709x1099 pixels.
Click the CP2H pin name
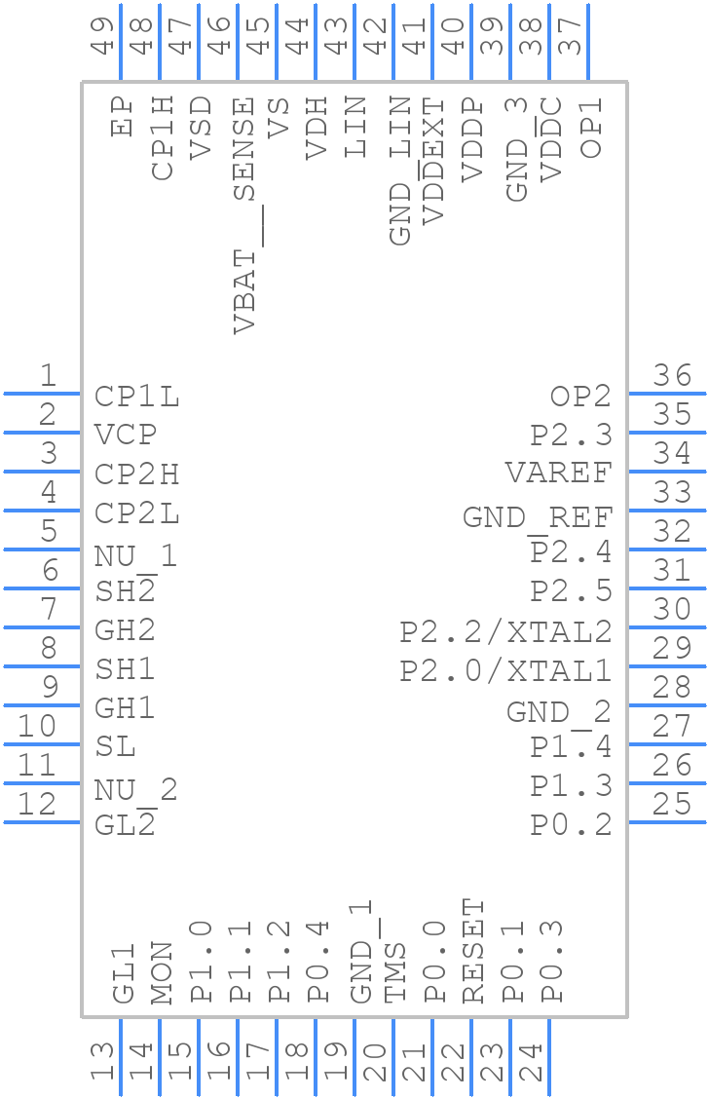[136, 474]
